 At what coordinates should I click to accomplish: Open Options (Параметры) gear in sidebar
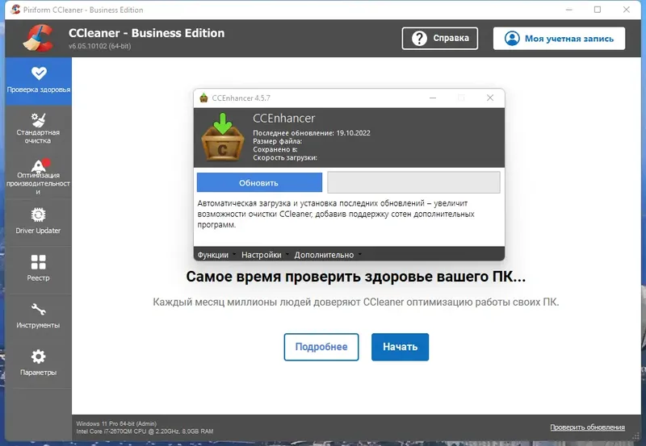(38, 363)
